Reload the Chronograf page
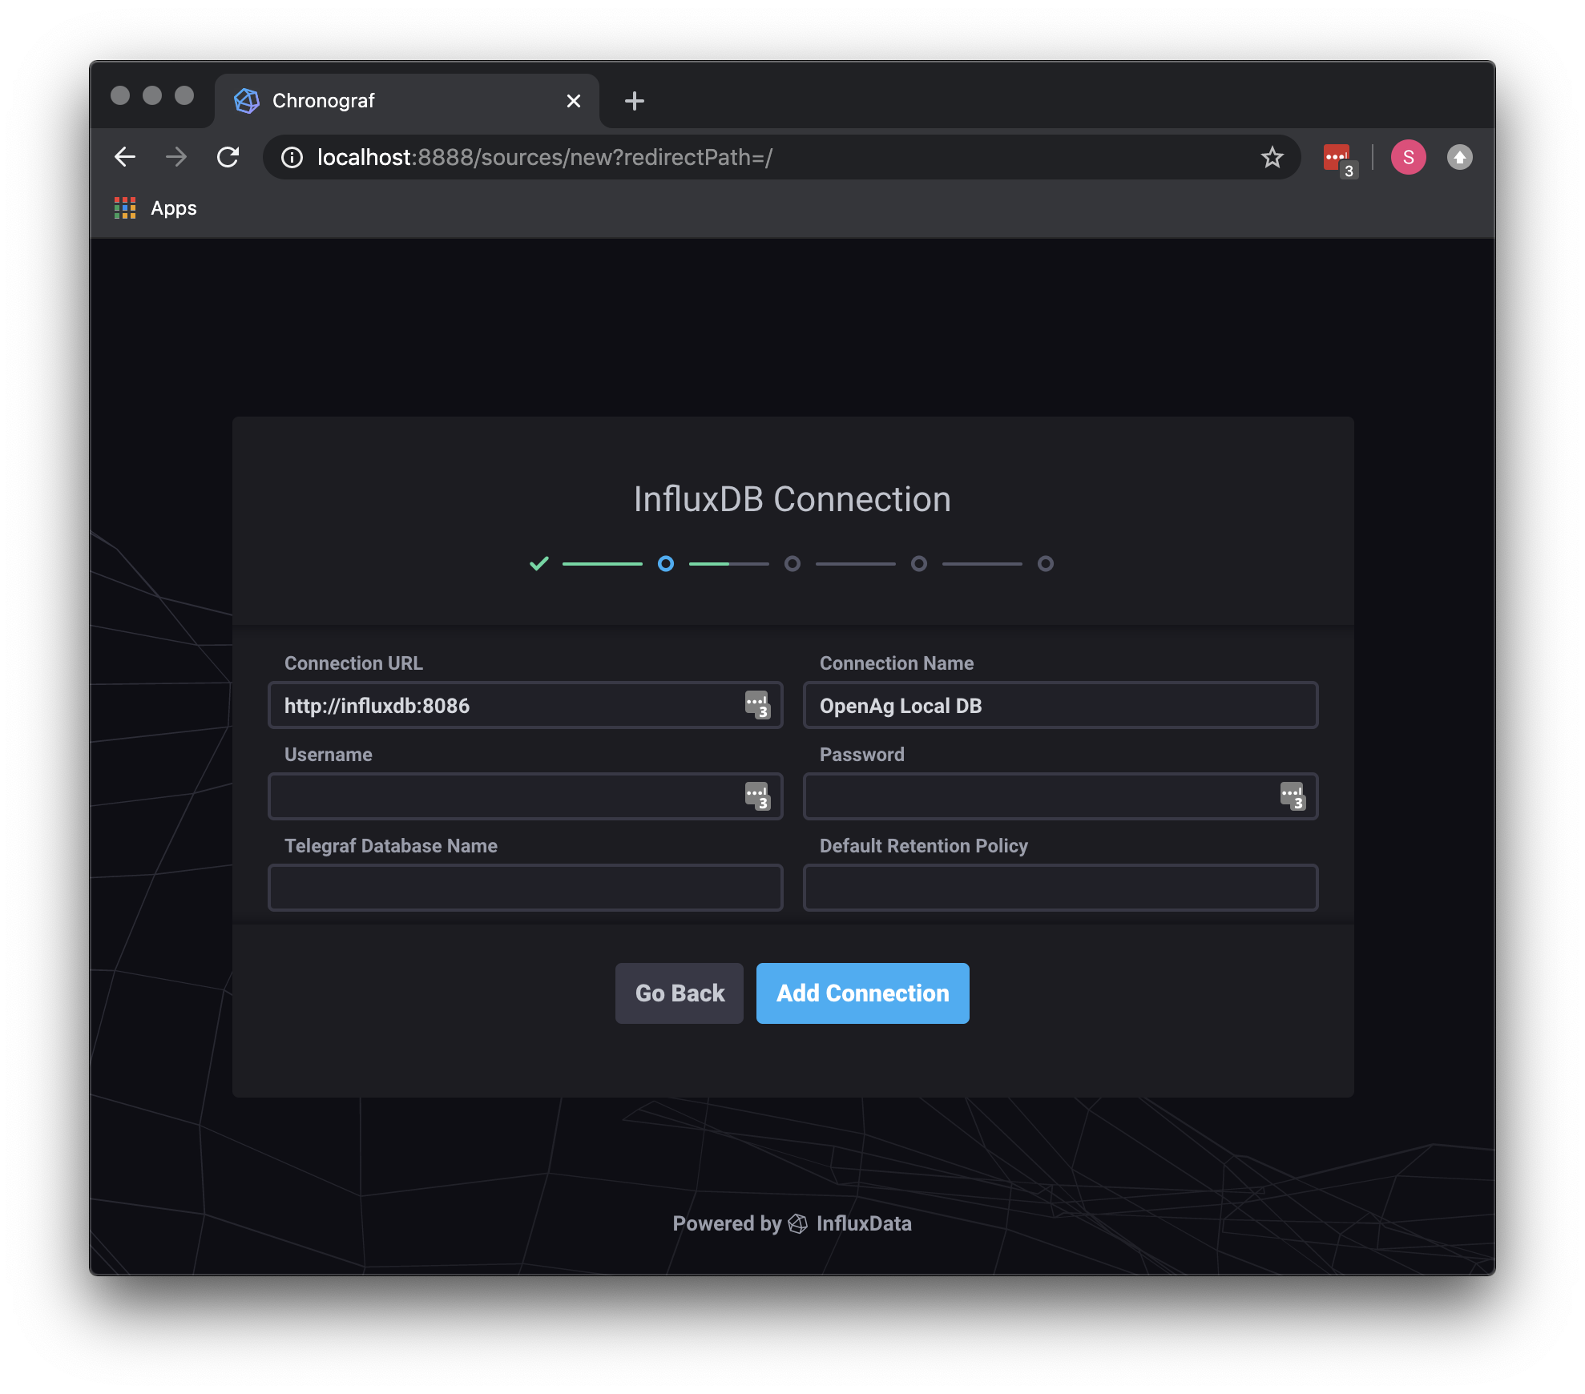This screenshot has height=1394, width=1585. point(228,157)
